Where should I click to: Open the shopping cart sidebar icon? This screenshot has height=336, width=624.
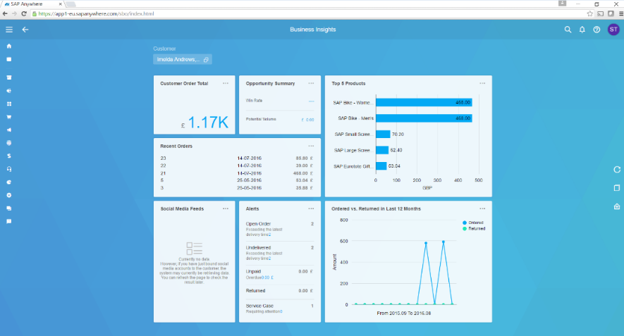[x=9, y=117]
